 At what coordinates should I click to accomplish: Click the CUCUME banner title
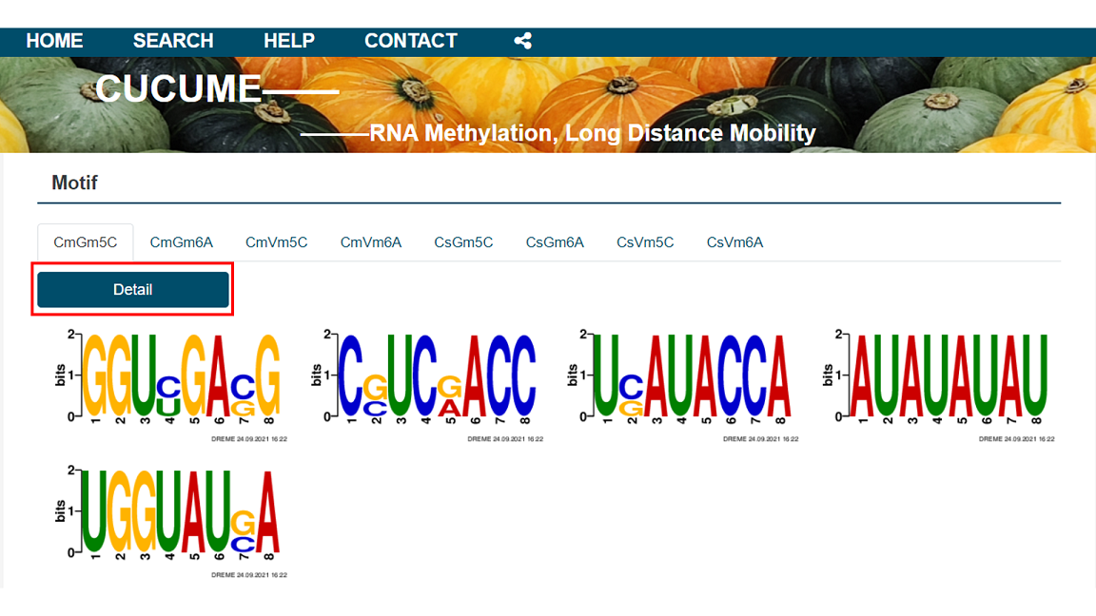(178, 88)
